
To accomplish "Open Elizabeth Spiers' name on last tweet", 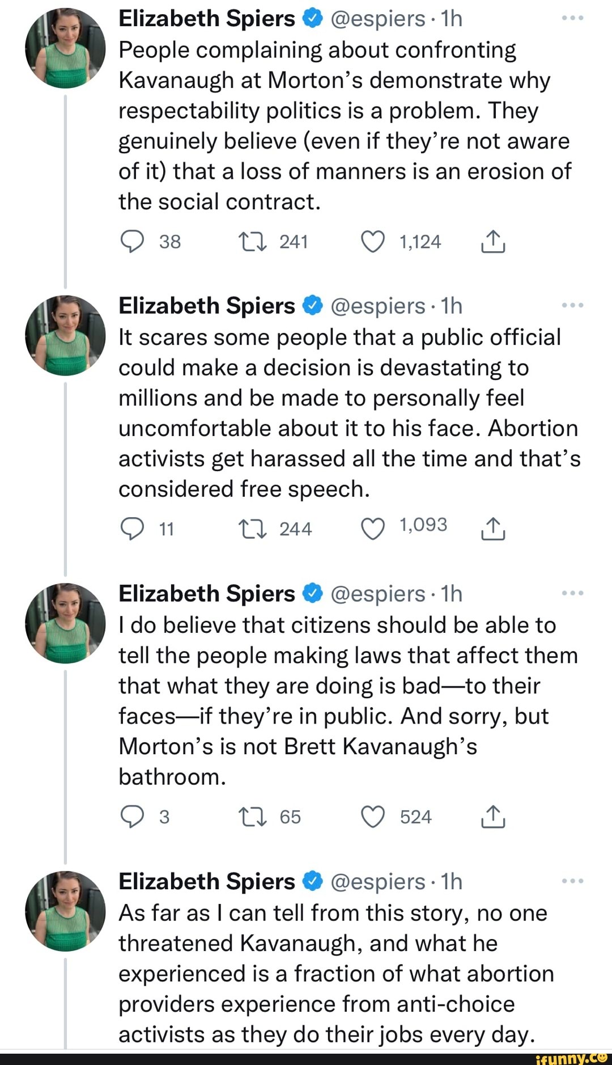I will point(207,881).
